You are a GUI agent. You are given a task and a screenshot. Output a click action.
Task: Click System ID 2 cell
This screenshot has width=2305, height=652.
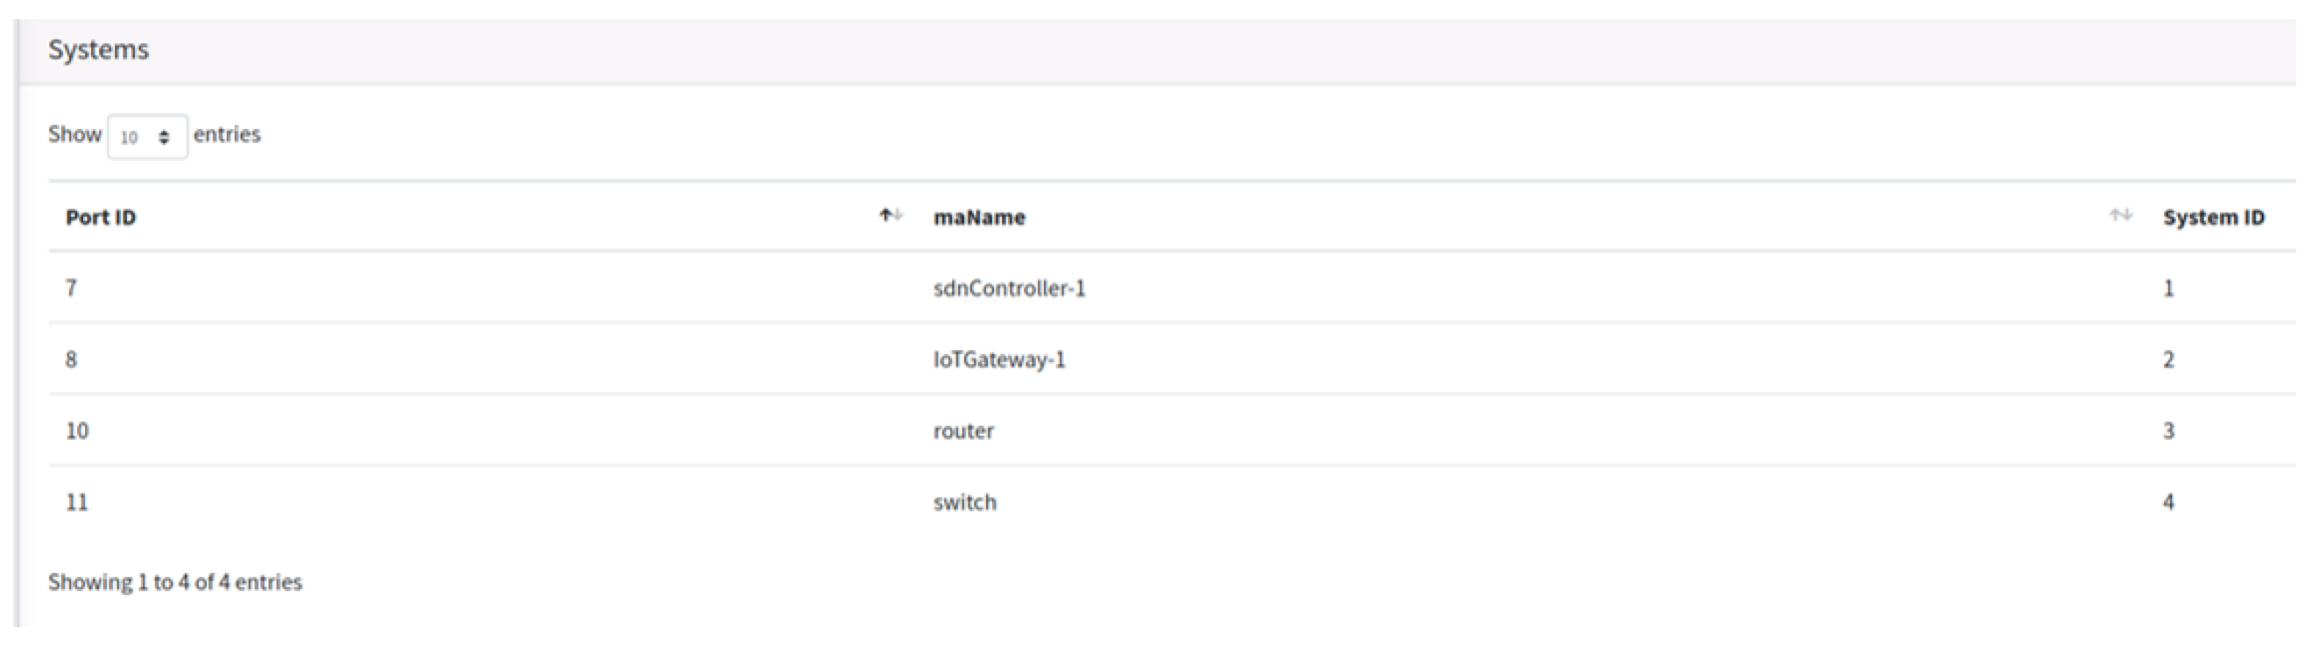coord(2168,360)
